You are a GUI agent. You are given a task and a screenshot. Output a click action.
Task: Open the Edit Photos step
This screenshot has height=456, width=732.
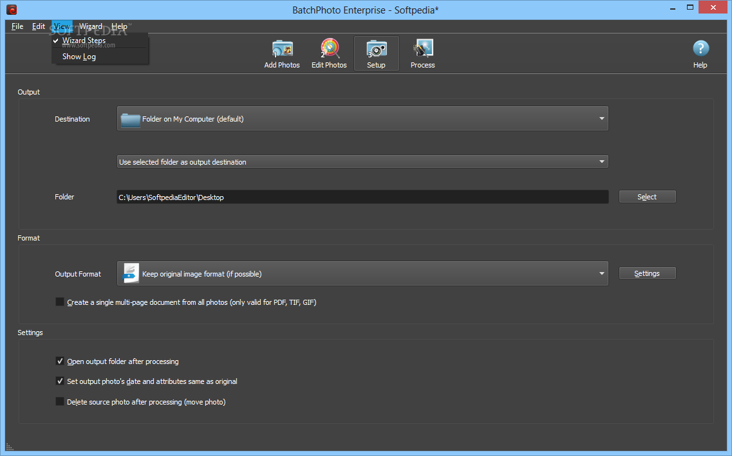click(x=329, y=54)
